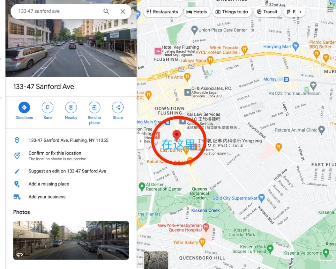
Task: Click the Directions icon button
Action: click(x=24, y=107)
